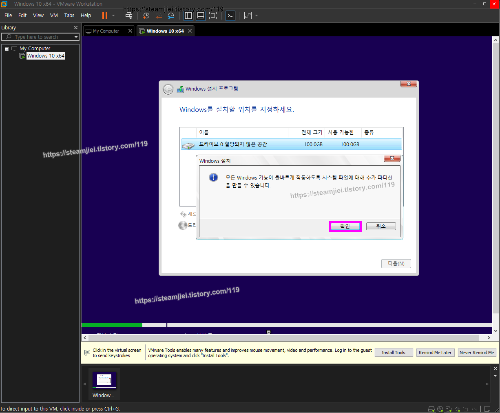
Task: Click the horizontal scrollbar right arrow
Action: tap(489, 338)
